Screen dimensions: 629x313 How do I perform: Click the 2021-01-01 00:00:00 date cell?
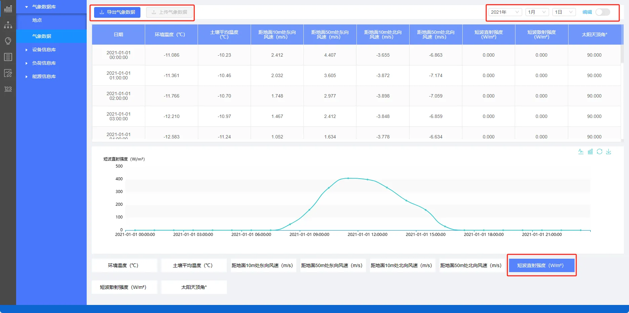[x=119, y=55]
